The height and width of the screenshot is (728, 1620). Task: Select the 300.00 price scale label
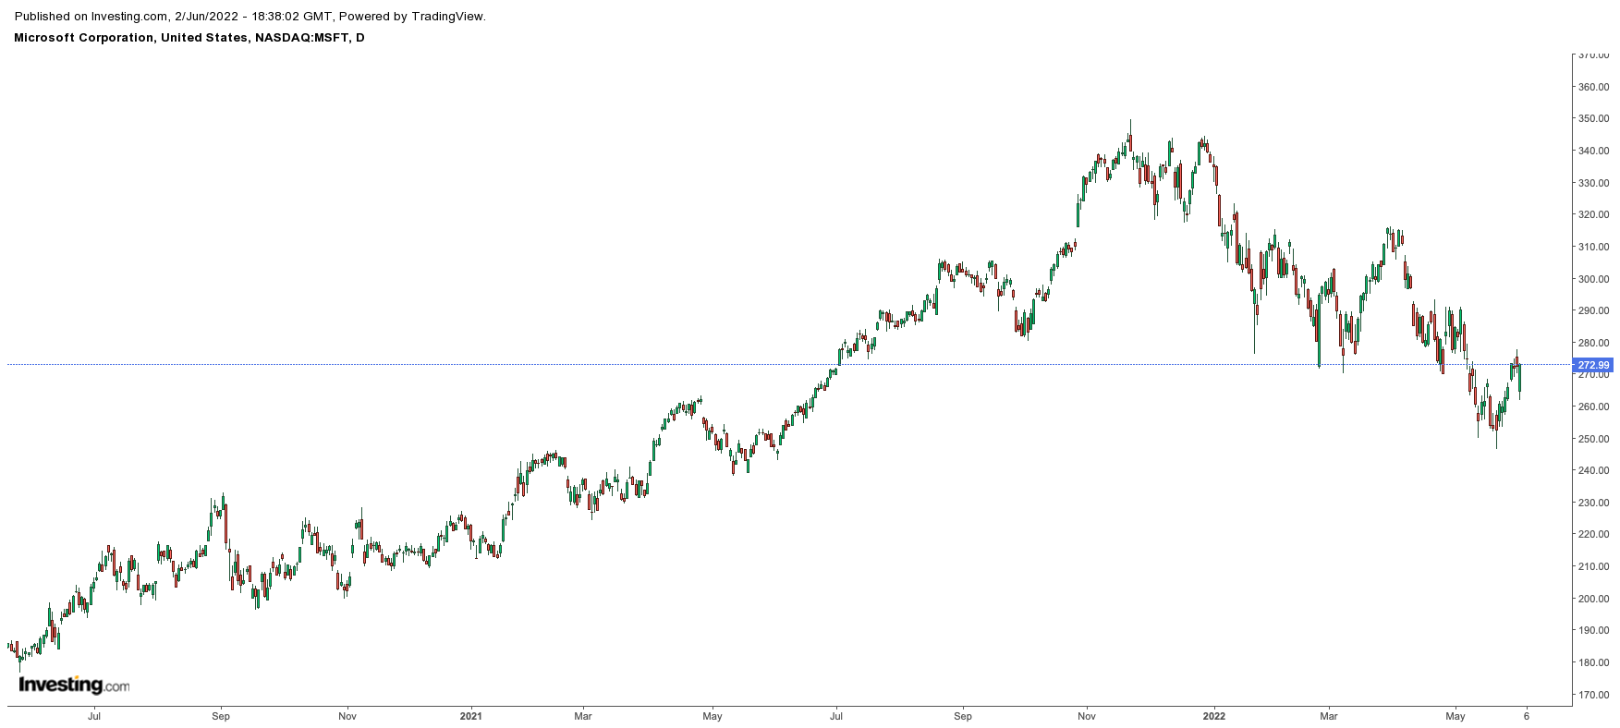coord(1594,279)
